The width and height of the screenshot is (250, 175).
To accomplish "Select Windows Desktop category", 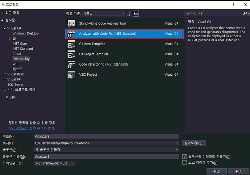I will coord(25,33).
